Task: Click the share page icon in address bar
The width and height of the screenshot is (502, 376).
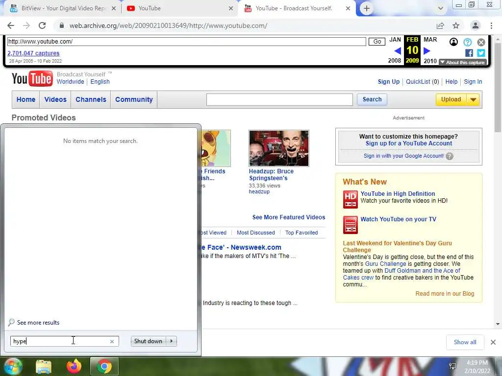Action: pos(440,25)
